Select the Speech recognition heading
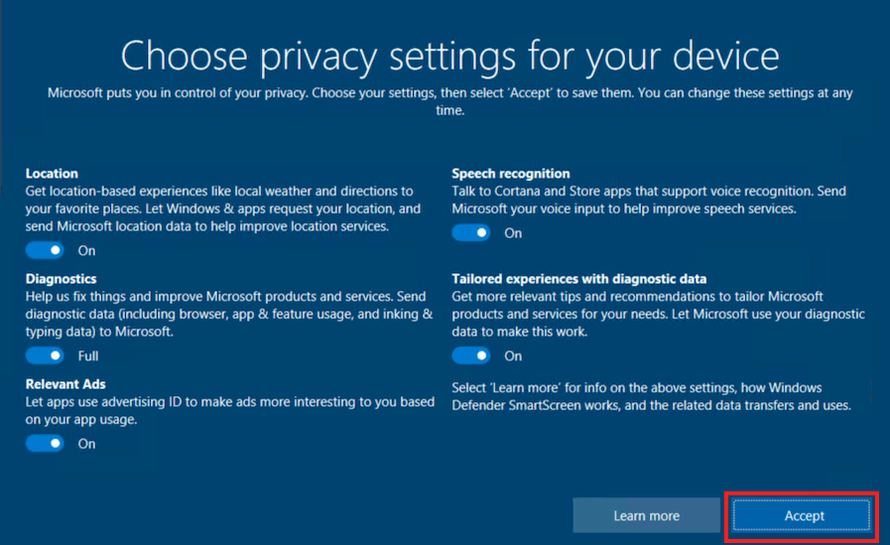The height and width of the screenshot is (545, 890). [x=511, y=174]
